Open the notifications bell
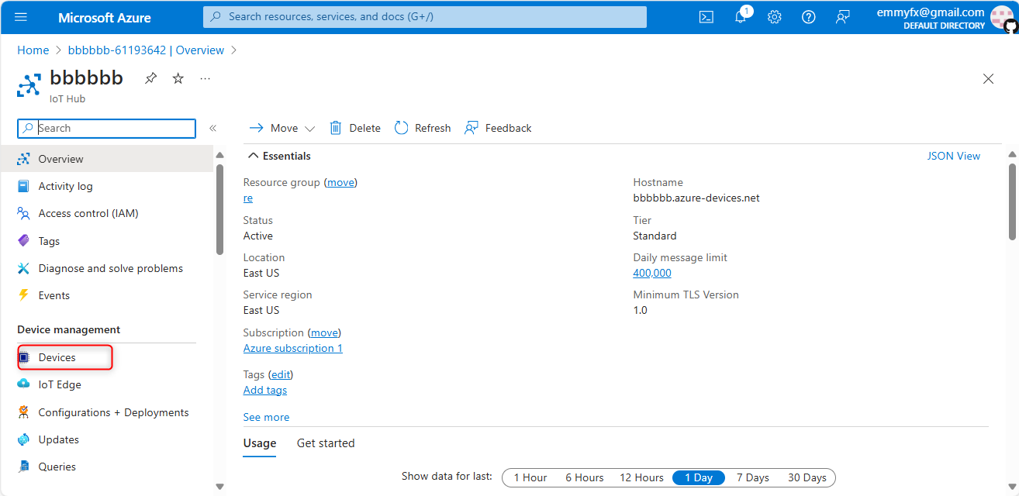 tap(741, 17)
